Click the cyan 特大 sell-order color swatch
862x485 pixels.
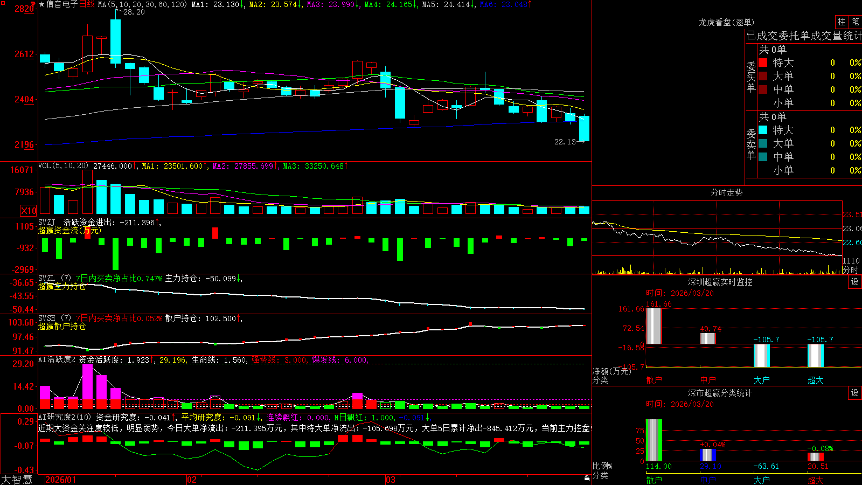pyautogui.click(x=763, y=130)
